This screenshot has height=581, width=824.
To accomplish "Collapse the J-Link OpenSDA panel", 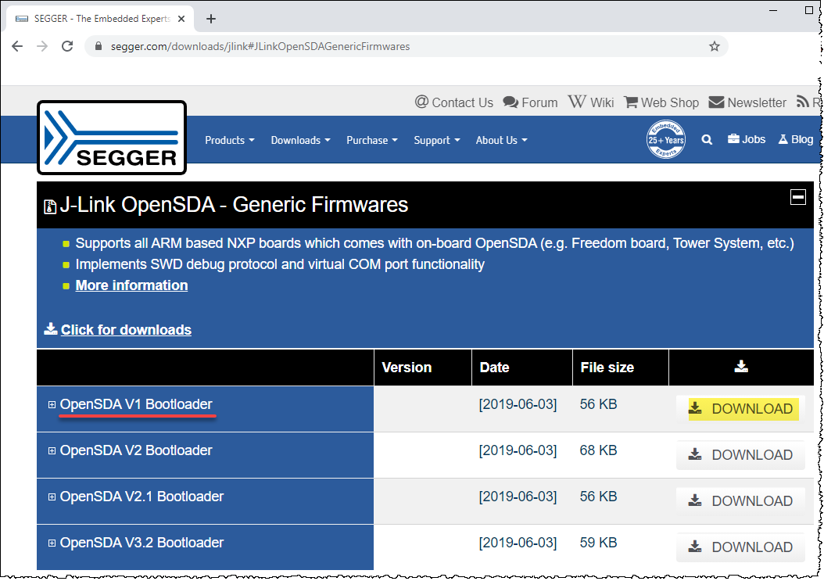I will [x=798, y=197].
